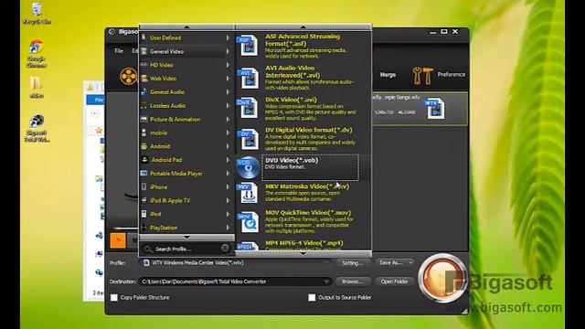Click the film reel Add File icon
This screenshot has width=585, height=329.
[128, 76]
